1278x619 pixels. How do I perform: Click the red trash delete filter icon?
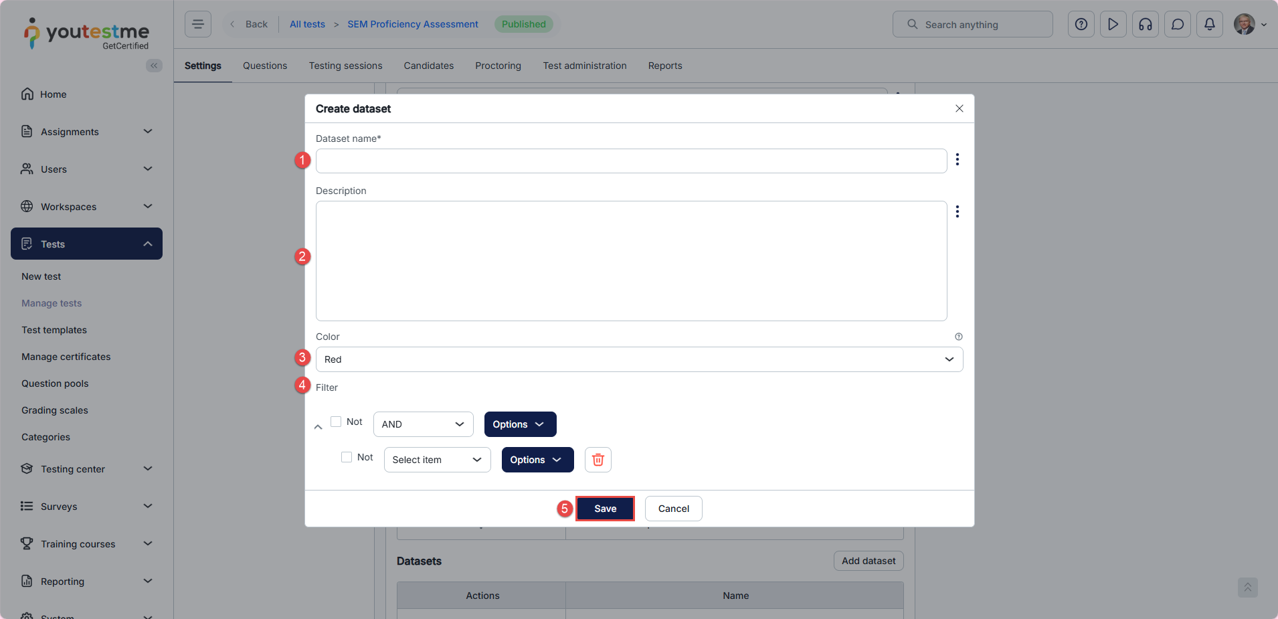598,460
